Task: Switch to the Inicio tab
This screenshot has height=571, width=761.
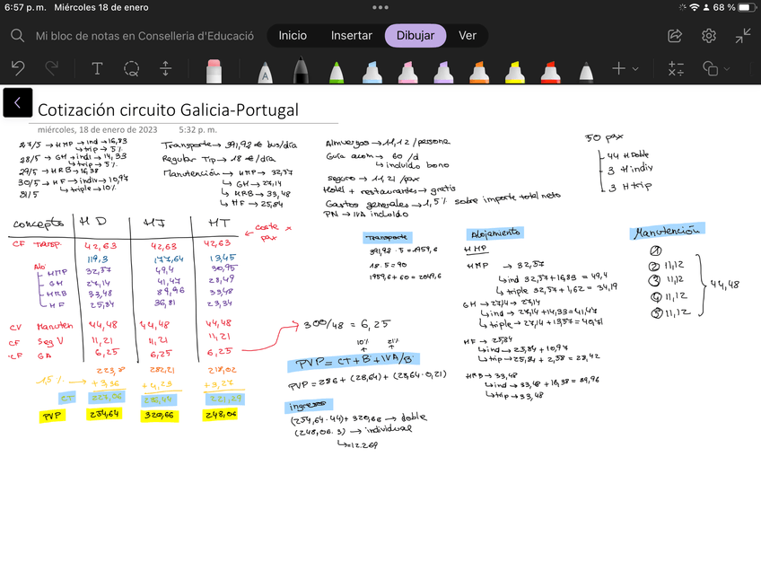Action: coord(293,35)
